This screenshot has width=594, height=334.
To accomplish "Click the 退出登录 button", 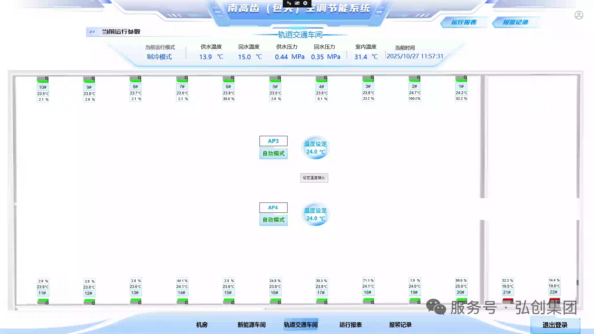I will coord(555,325).
